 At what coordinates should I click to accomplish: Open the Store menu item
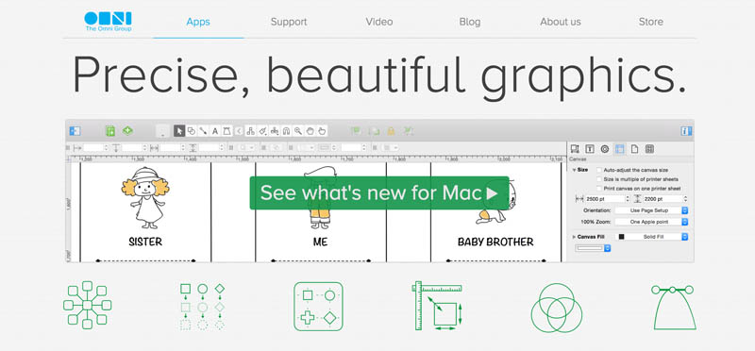(x=650, y=22)
